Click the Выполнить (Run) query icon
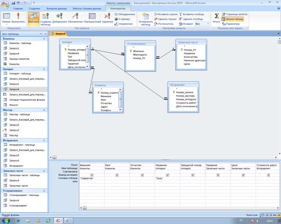This screenshot has width=281, height=224. 18,17
